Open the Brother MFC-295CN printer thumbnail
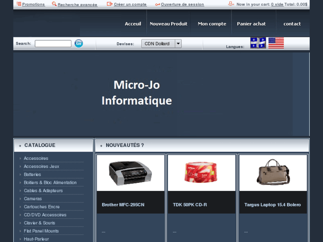Viewport: 323px width, 242px height. click(x=131, y=173)
